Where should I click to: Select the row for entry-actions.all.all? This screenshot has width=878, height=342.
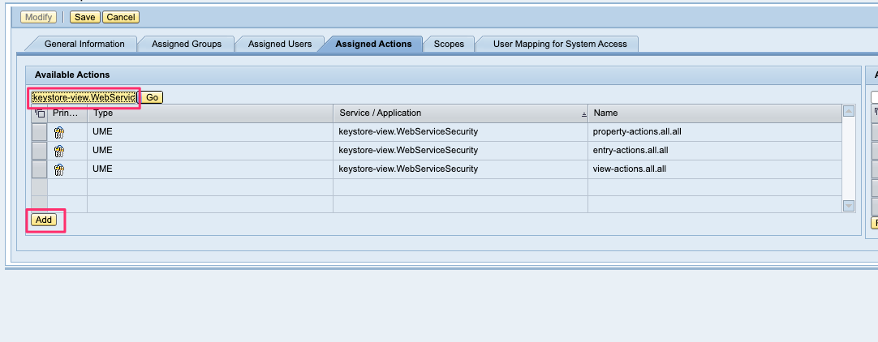click(39, 151)
